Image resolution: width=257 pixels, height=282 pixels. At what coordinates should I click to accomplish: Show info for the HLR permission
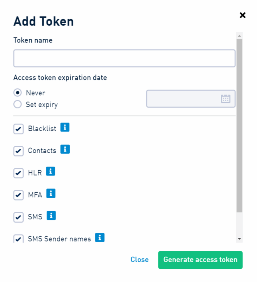point(51,171)
